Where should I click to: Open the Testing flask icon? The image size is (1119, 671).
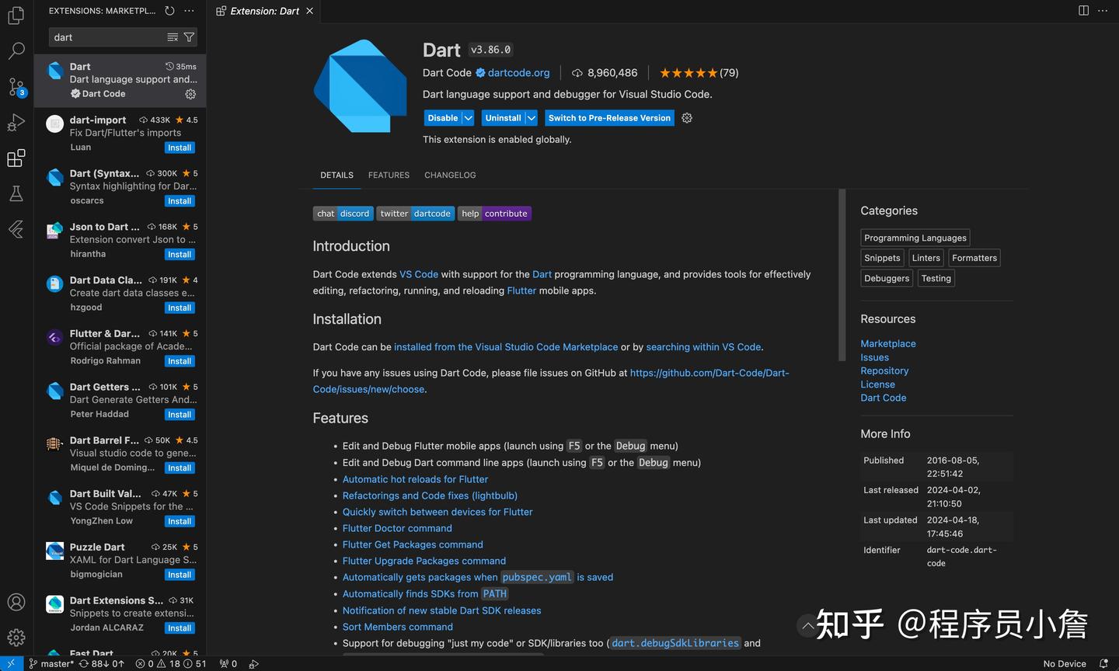click(x=16, y=193)
